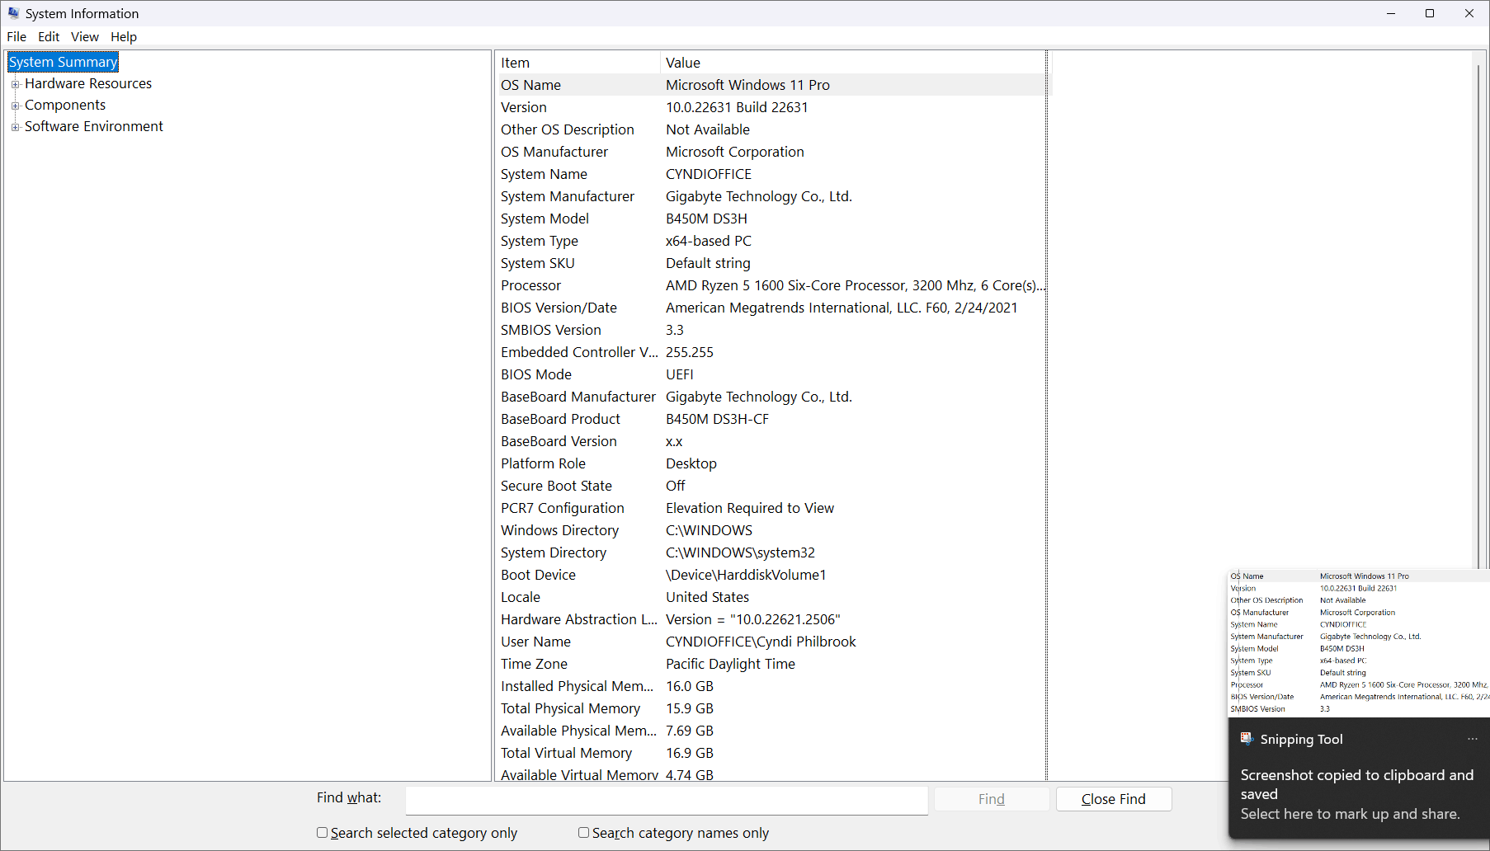
Task: Select the BIOS Version/Date row
Action: [x=771, y=308]
